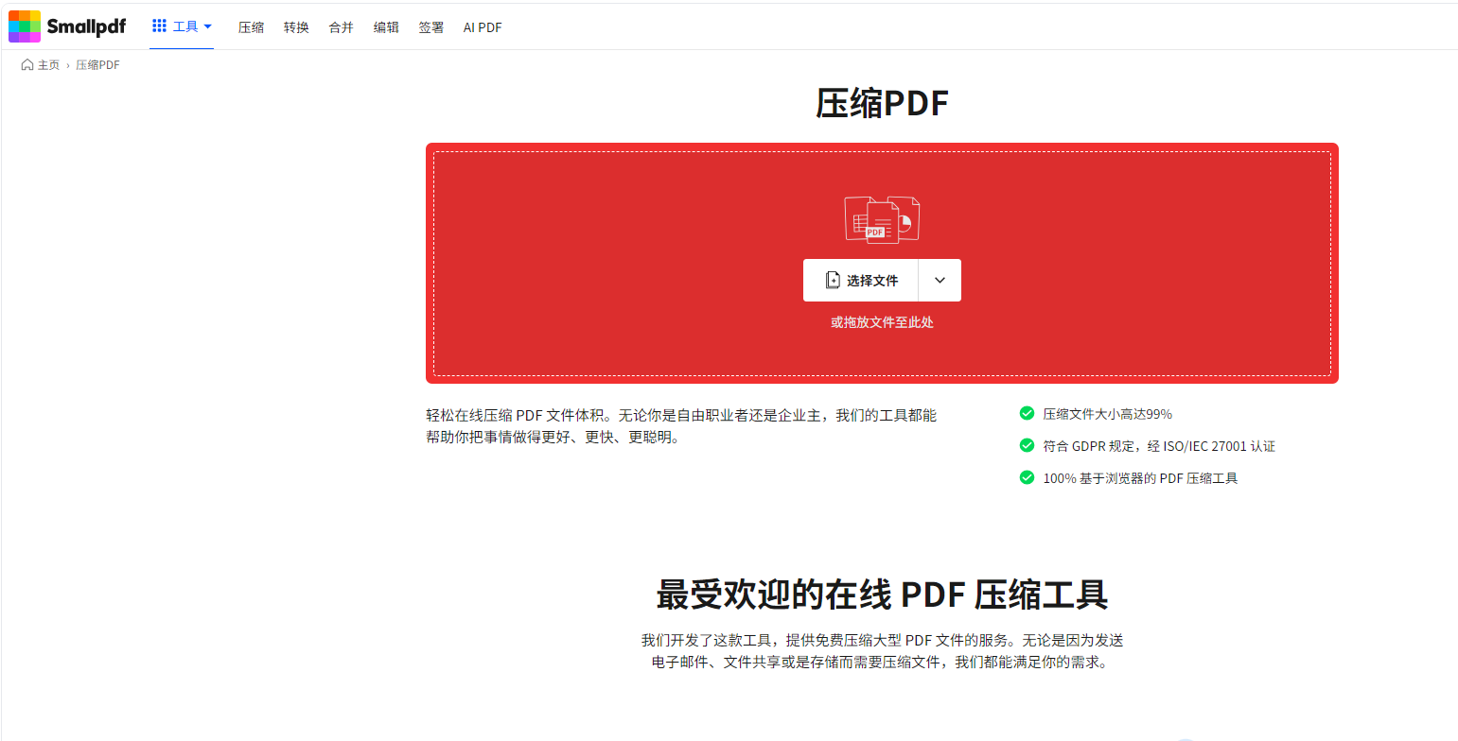This screenshot has height=741, width=1458.
Task: Open the AI PDF navigation item
Action: 483,27
